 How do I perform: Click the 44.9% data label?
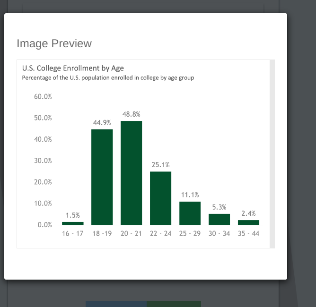coord(102,122)
